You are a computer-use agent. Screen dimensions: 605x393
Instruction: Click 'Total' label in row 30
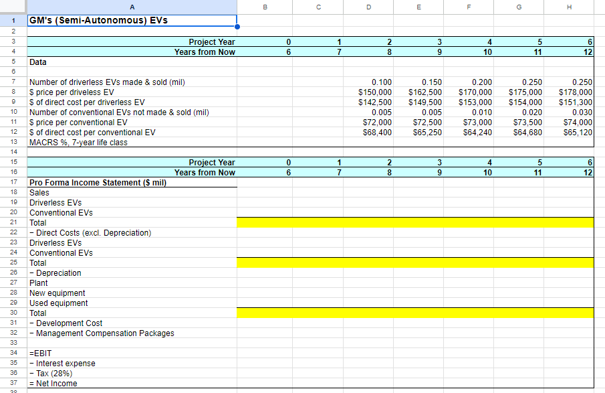pyautogui.click(x=38, y=313)
